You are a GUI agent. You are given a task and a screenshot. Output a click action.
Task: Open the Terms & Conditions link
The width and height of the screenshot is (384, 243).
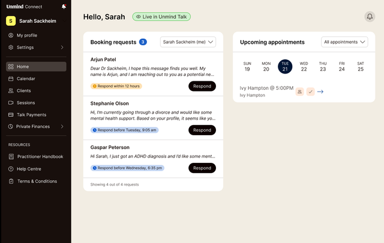tap(37, 181)
